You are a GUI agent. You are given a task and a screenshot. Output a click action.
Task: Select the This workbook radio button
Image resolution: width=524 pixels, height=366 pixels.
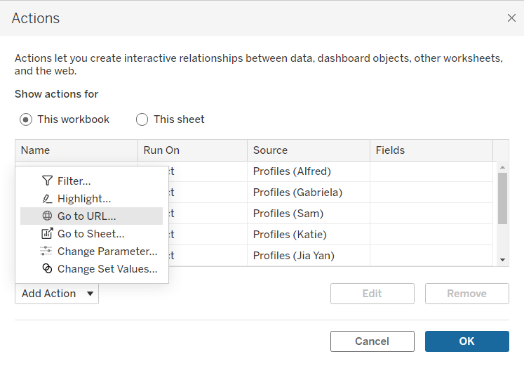26,119
